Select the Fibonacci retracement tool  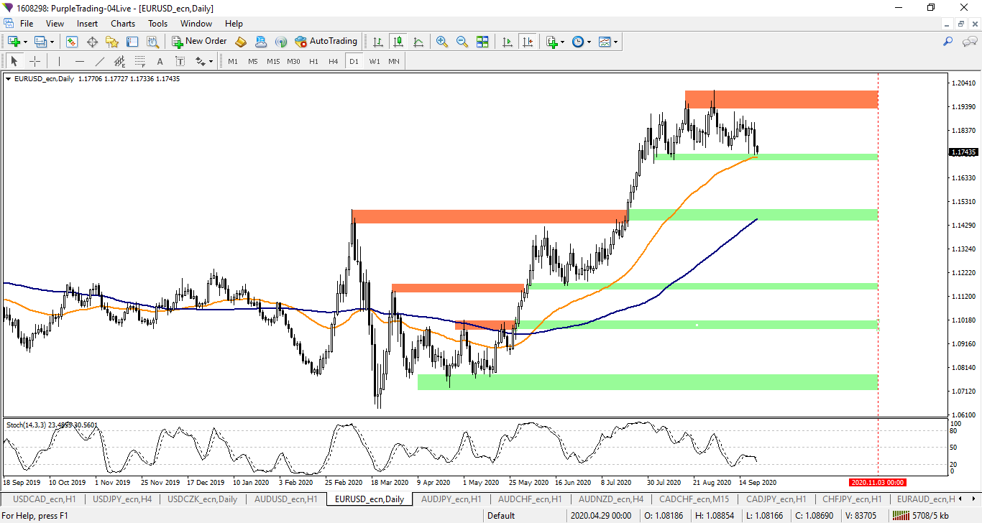tap(140, 61)
